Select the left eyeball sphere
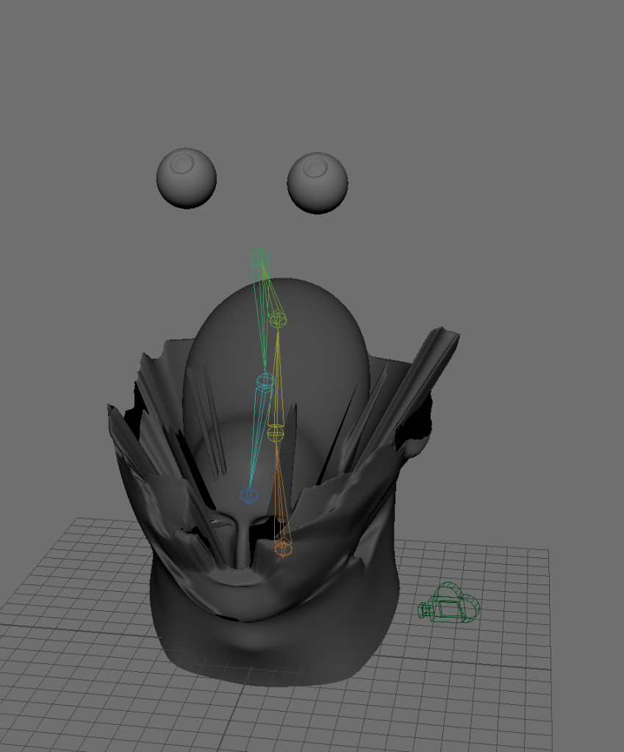 click(x=186, y=178)
